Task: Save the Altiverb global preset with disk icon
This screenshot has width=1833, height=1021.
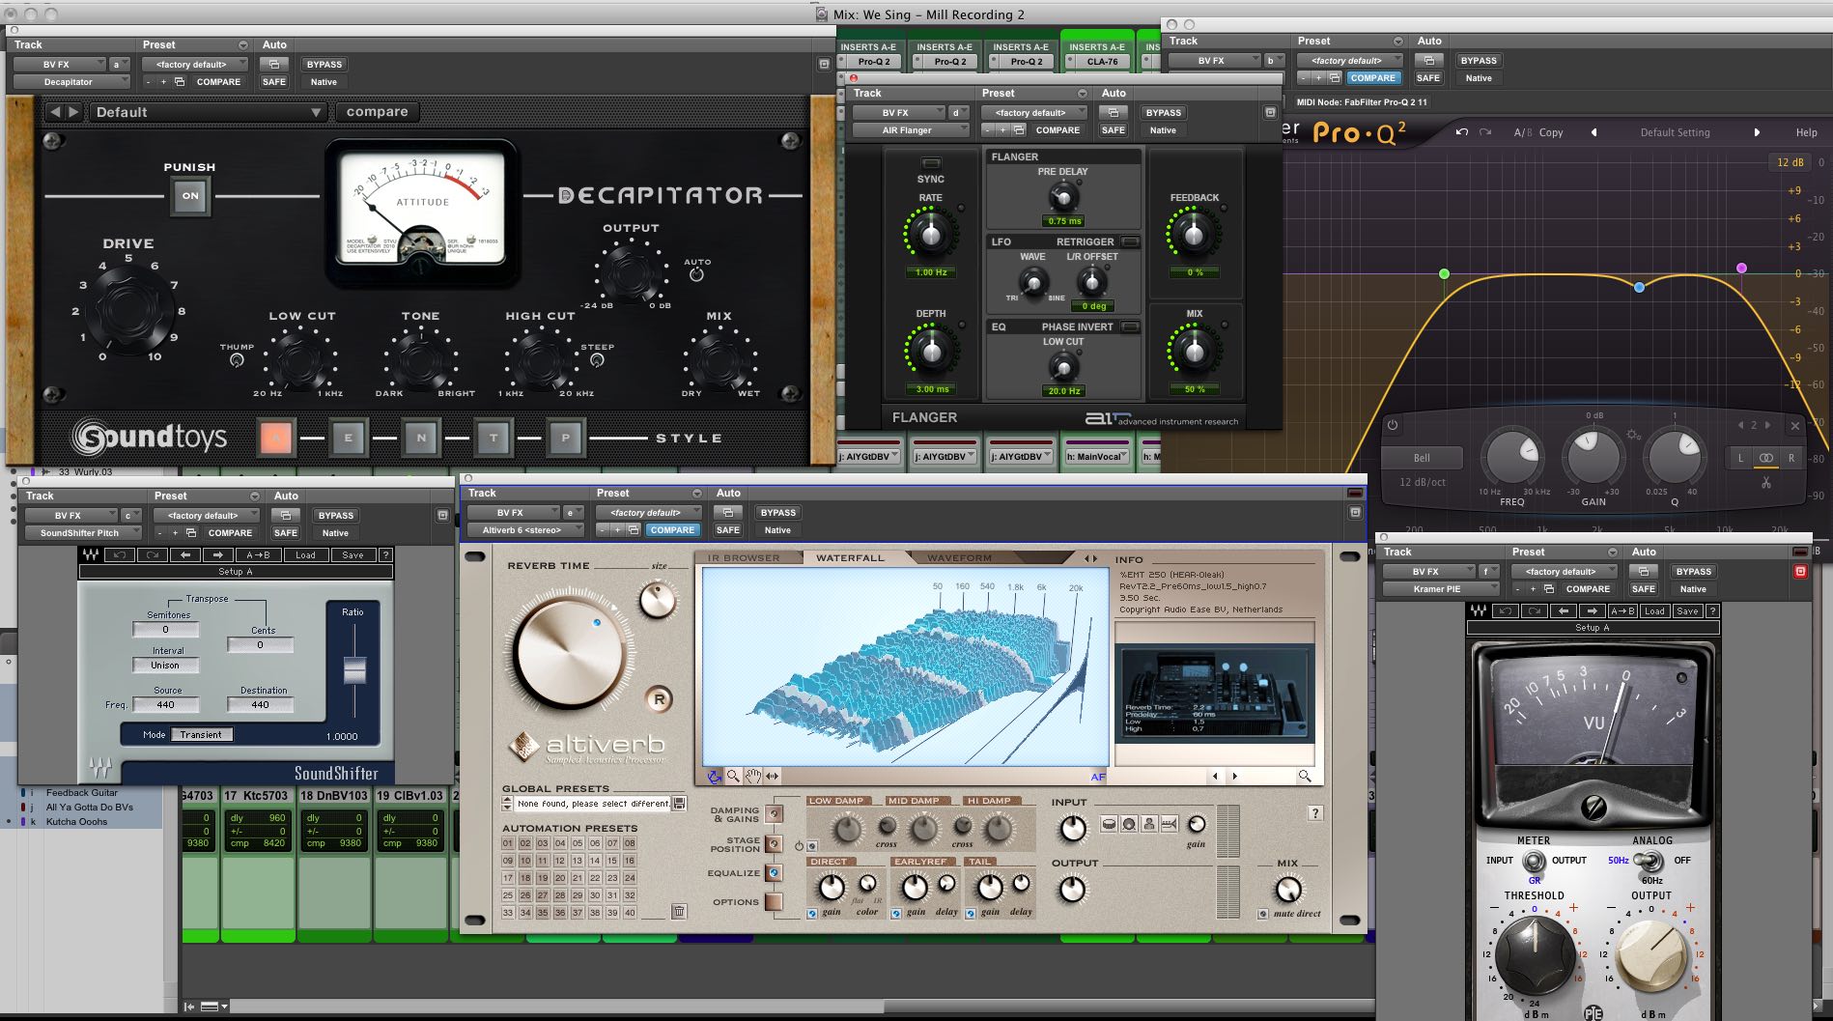Action: click(680, 803)
